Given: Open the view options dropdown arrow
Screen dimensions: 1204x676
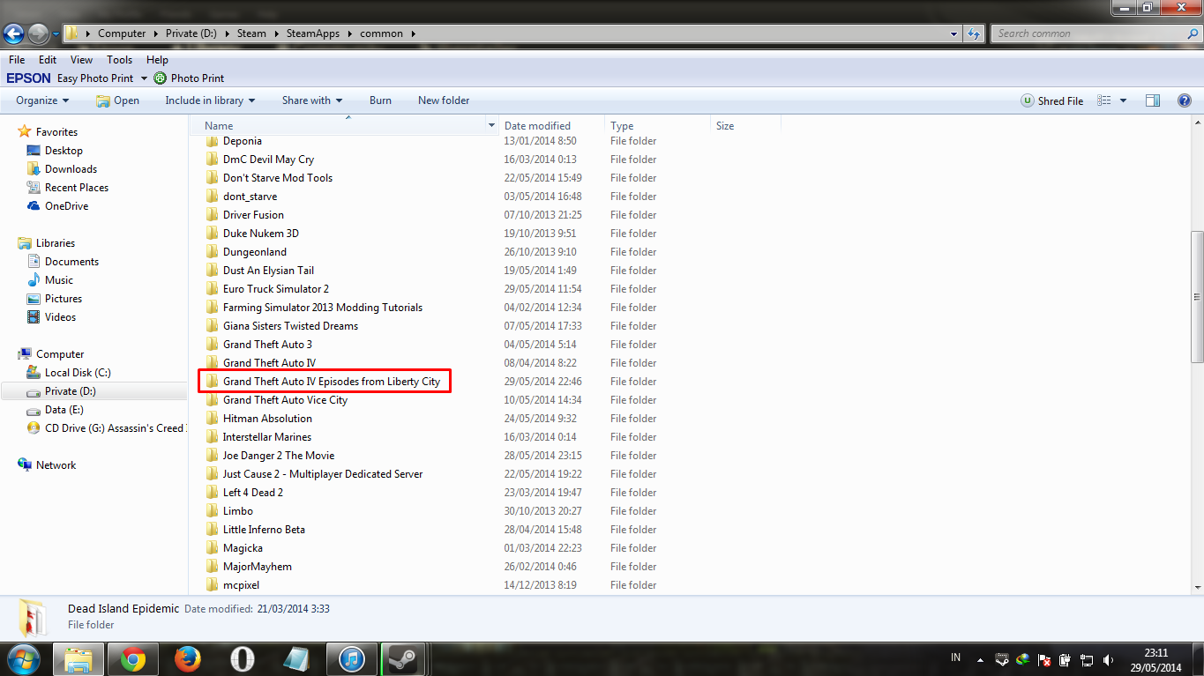Looking at the screenshot, I should pyautogui.click(x=1123, y=100).
